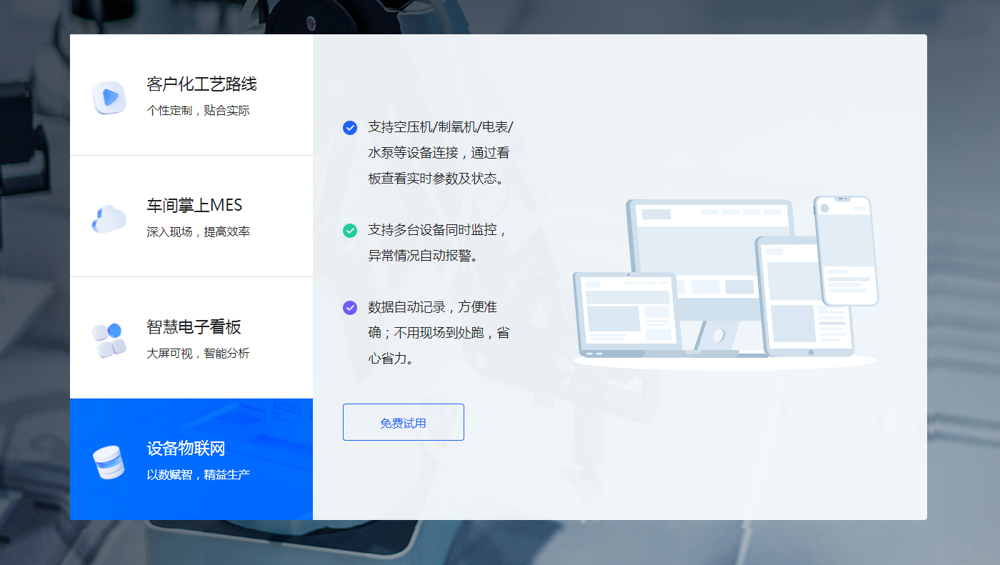This screenshot has width=1000, height=565.
Task: Click the 个性定制，贴合实际 subtitle
Action: (x=198, y=111)
